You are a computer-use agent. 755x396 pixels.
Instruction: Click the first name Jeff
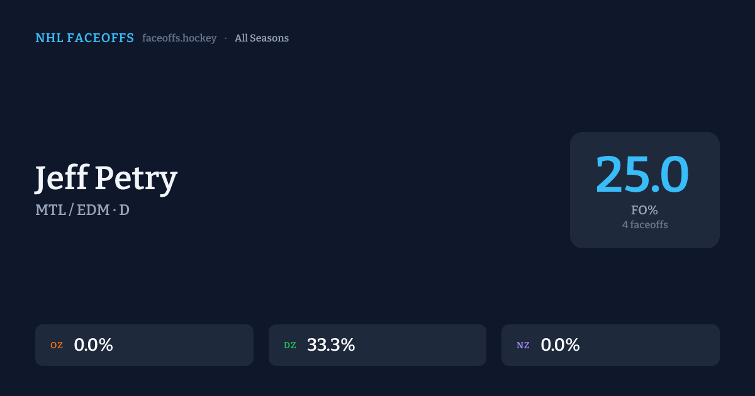tap(61, 179)
